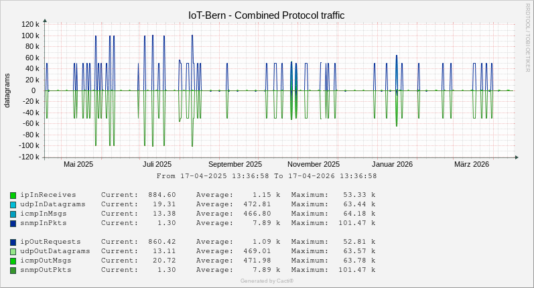Select the 'September 2025' x-axis label
The image size is (534, 288).
(235, 164)
